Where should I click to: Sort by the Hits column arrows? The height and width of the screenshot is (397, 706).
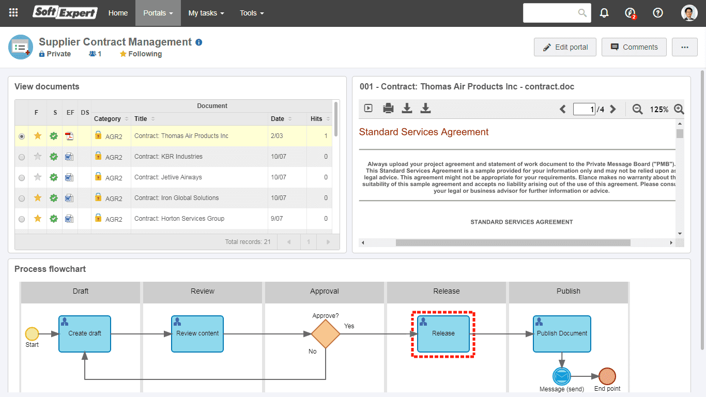[328, 119]
